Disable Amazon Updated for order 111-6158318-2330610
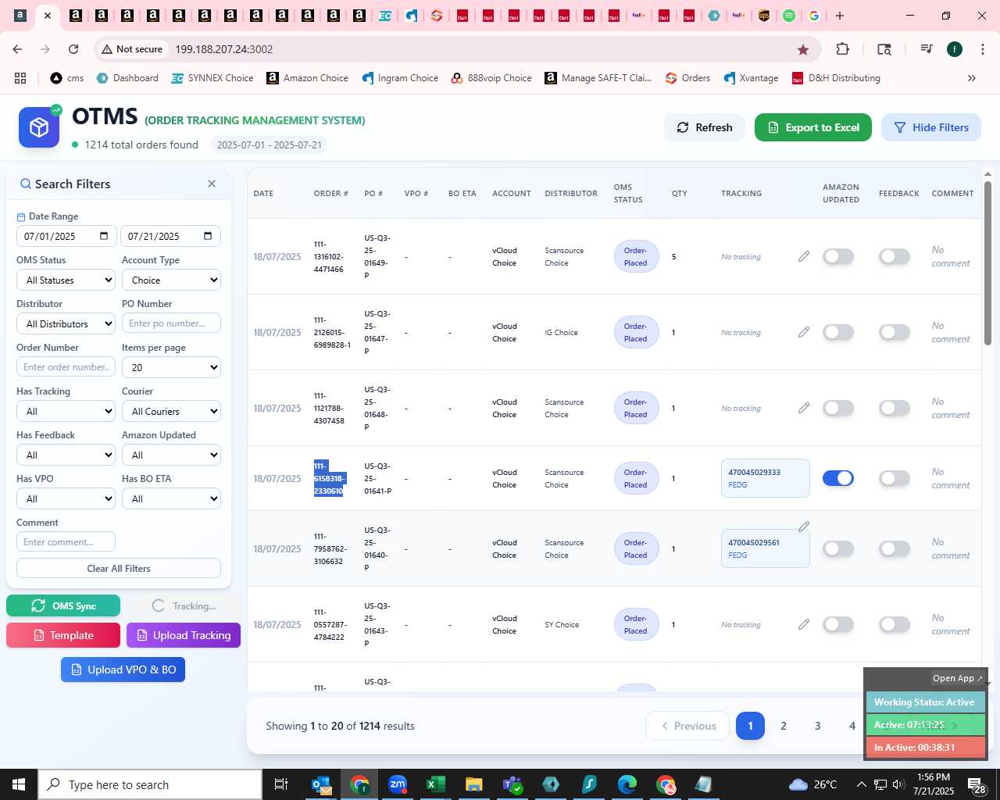This screenshot has width=1000, height=800. click(x=838, y=478)
